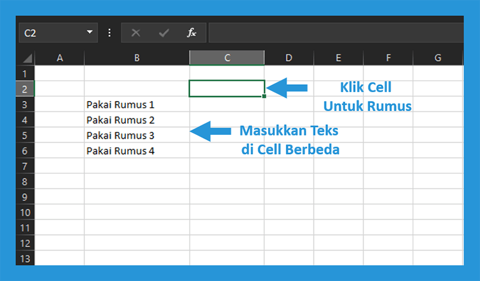This screenshot has height=281, width=480.
Task: Select row 4 header
Action: (x=25, y=120)
